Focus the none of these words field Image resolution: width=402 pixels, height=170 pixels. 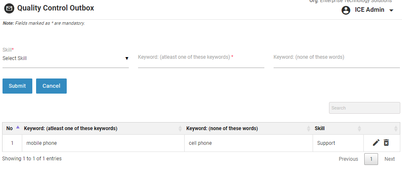pos(336,62)
